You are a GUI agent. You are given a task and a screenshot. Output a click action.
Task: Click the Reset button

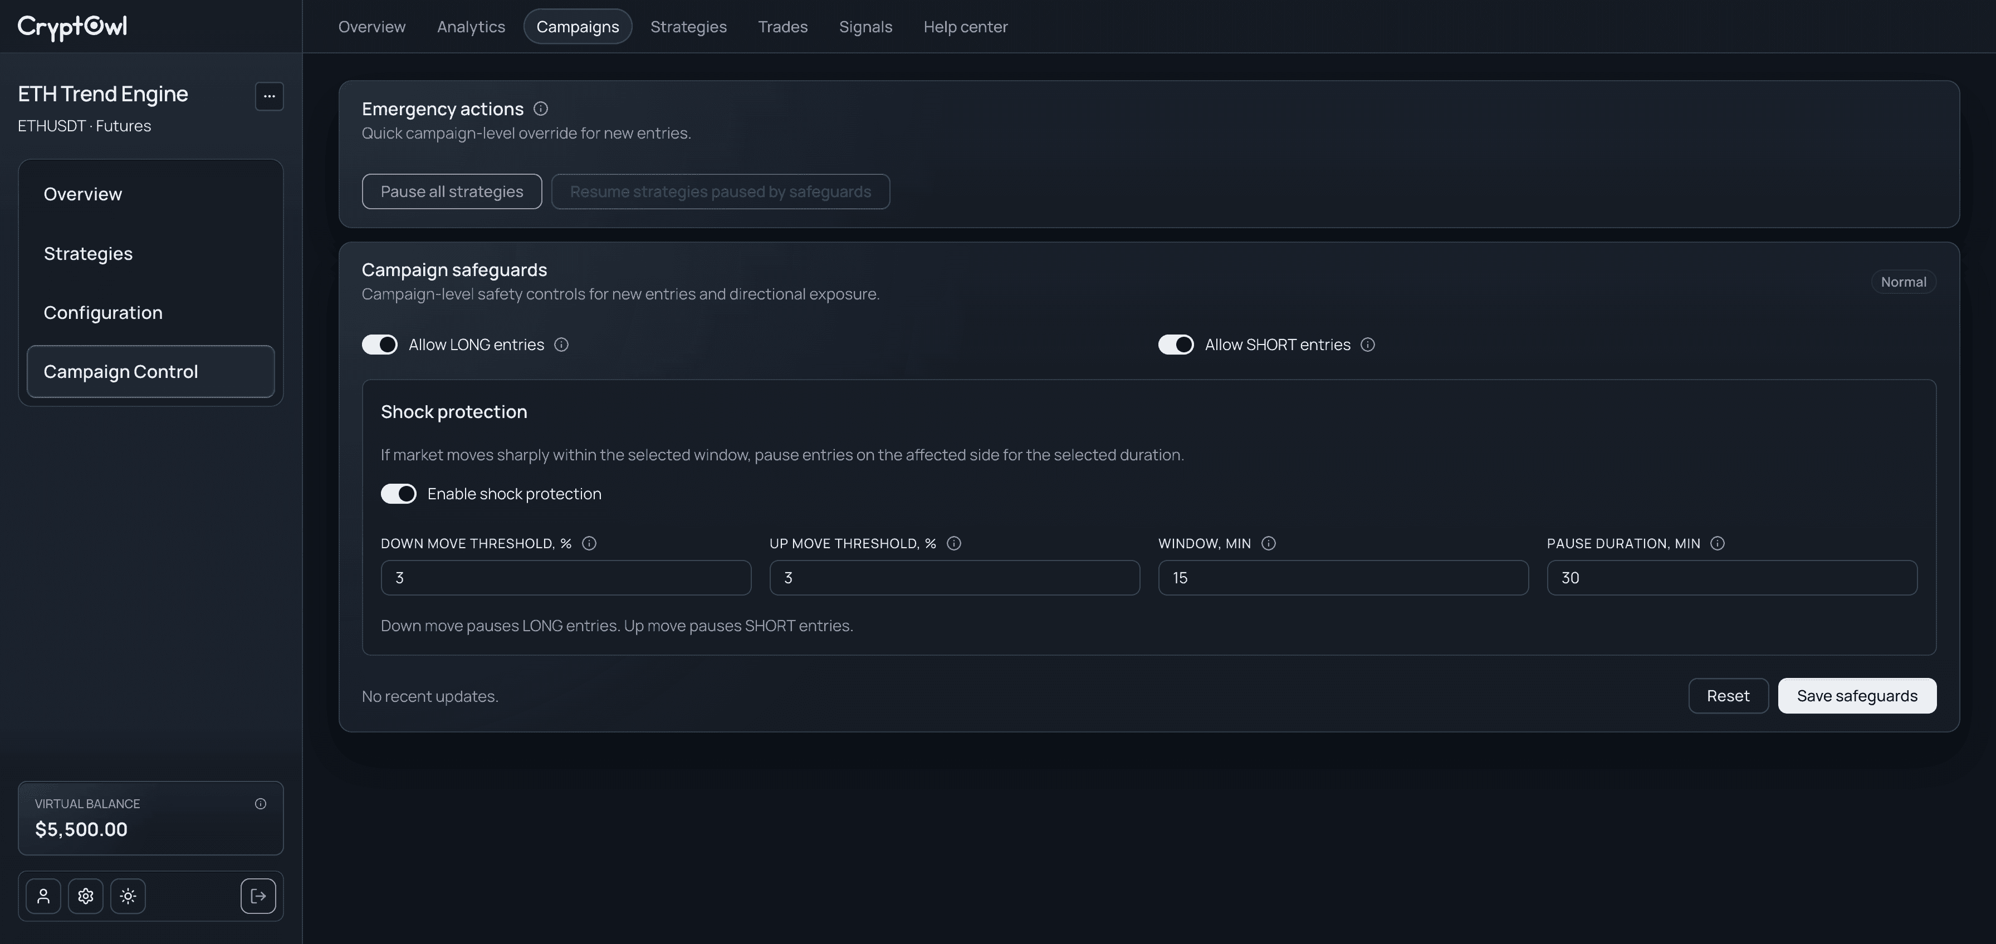[1728, 695]
